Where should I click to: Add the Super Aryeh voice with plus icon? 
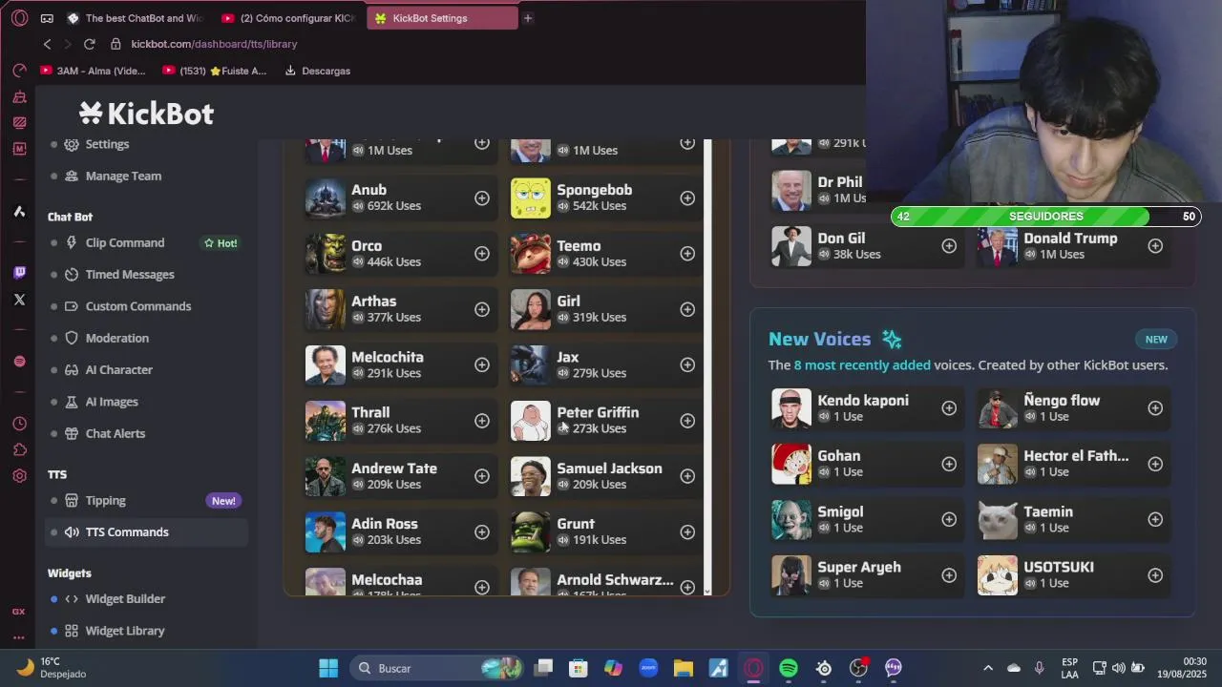coord(949,575)
